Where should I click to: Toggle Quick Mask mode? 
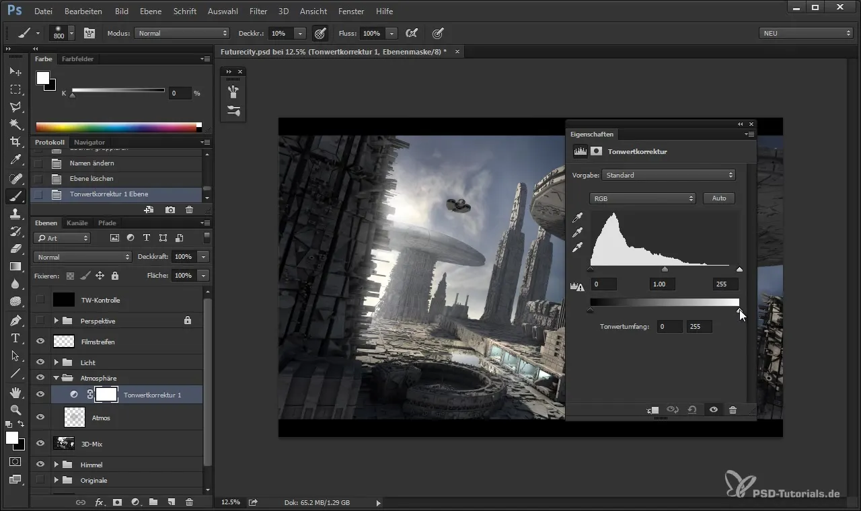tap(15, 463)
